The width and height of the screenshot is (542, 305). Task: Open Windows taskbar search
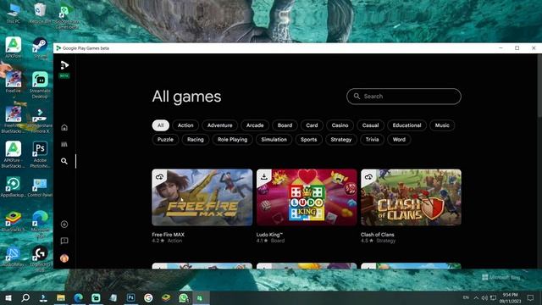25,297
